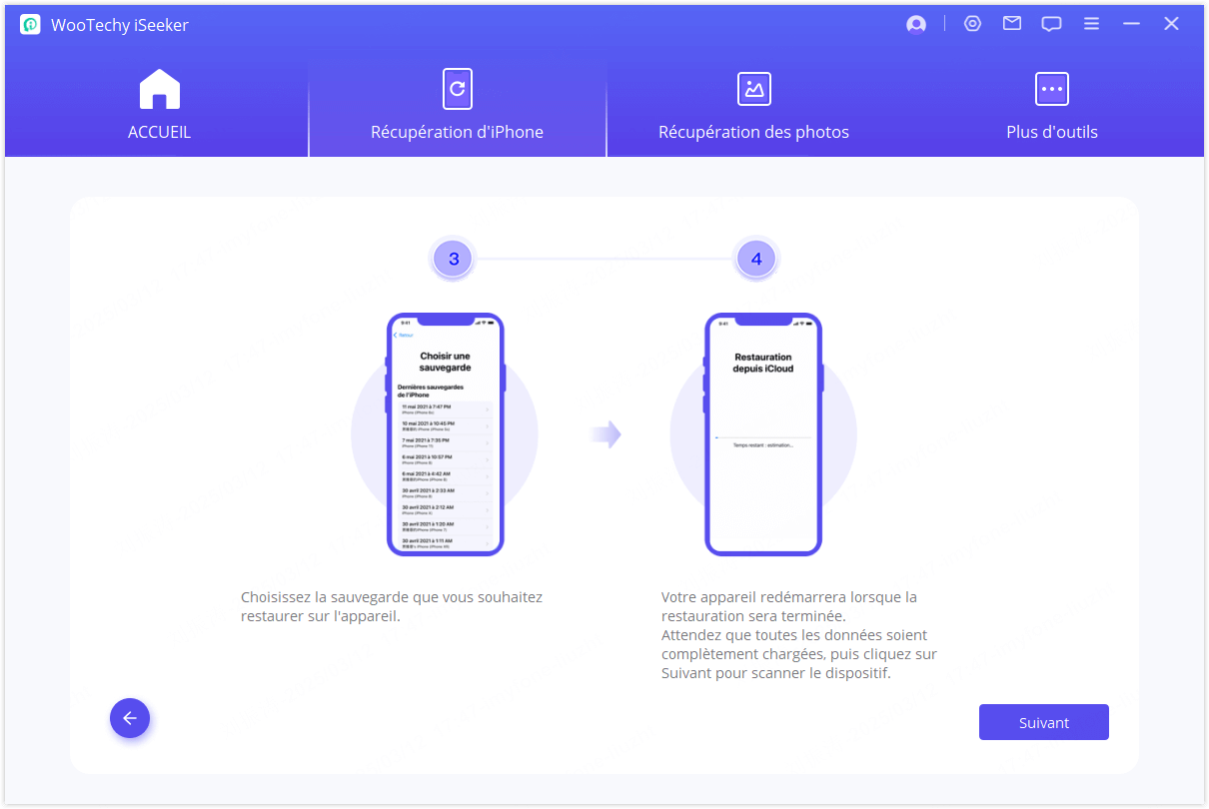Image resolution: width=1209 pixels, height=809 pixels.
Task: Click the iPhone recovery phone icon
Action: pyautogui.click(x=458, y=89)
